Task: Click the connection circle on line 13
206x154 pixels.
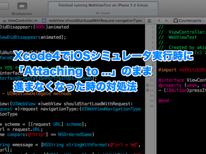Action: point(147,90)
